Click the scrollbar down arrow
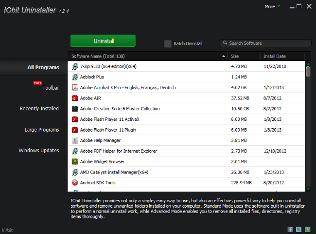 308,189
